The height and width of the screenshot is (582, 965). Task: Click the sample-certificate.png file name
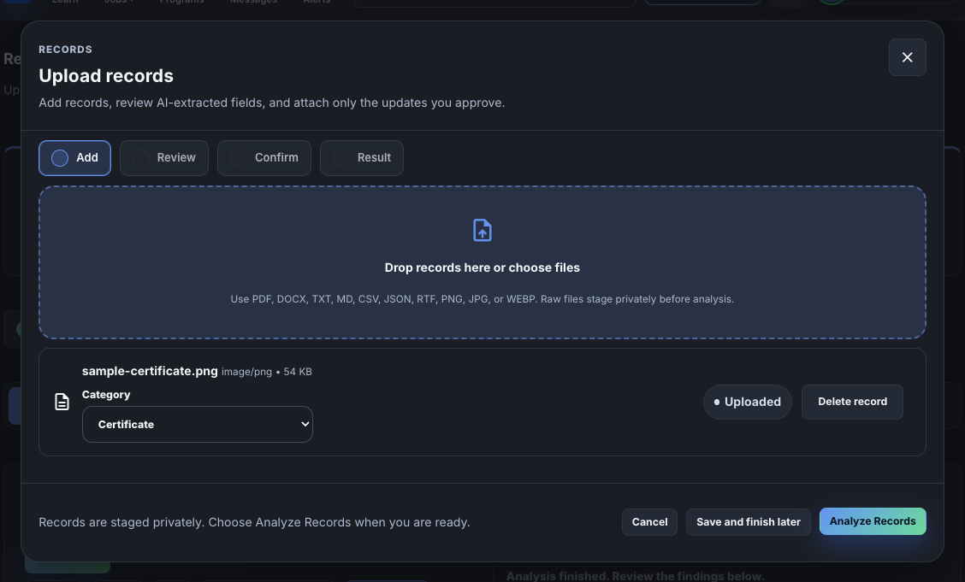(150, 371)
